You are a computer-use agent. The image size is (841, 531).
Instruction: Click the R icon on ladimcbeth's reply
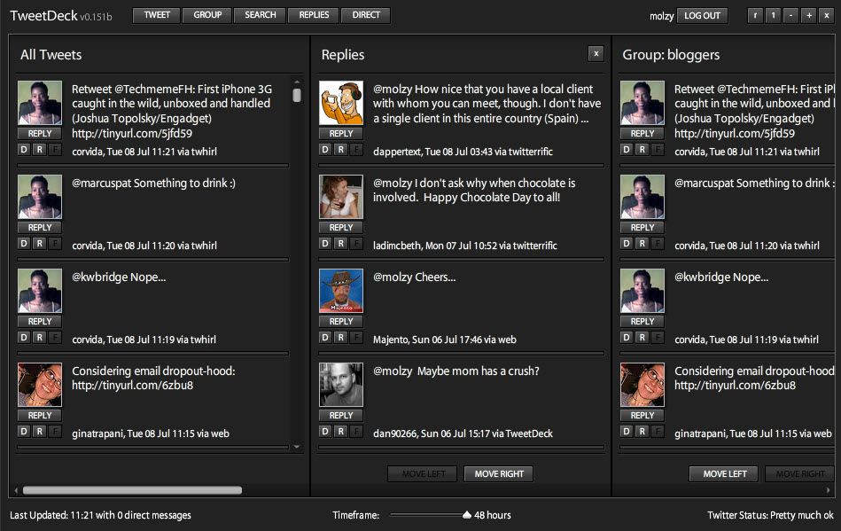(340, 244)
